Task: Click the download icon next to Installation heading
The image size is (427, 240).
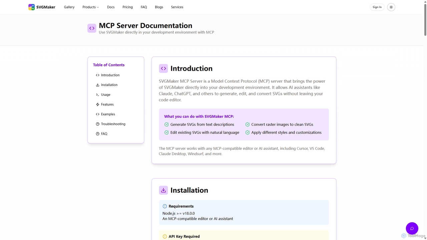Action: point(163,190)
